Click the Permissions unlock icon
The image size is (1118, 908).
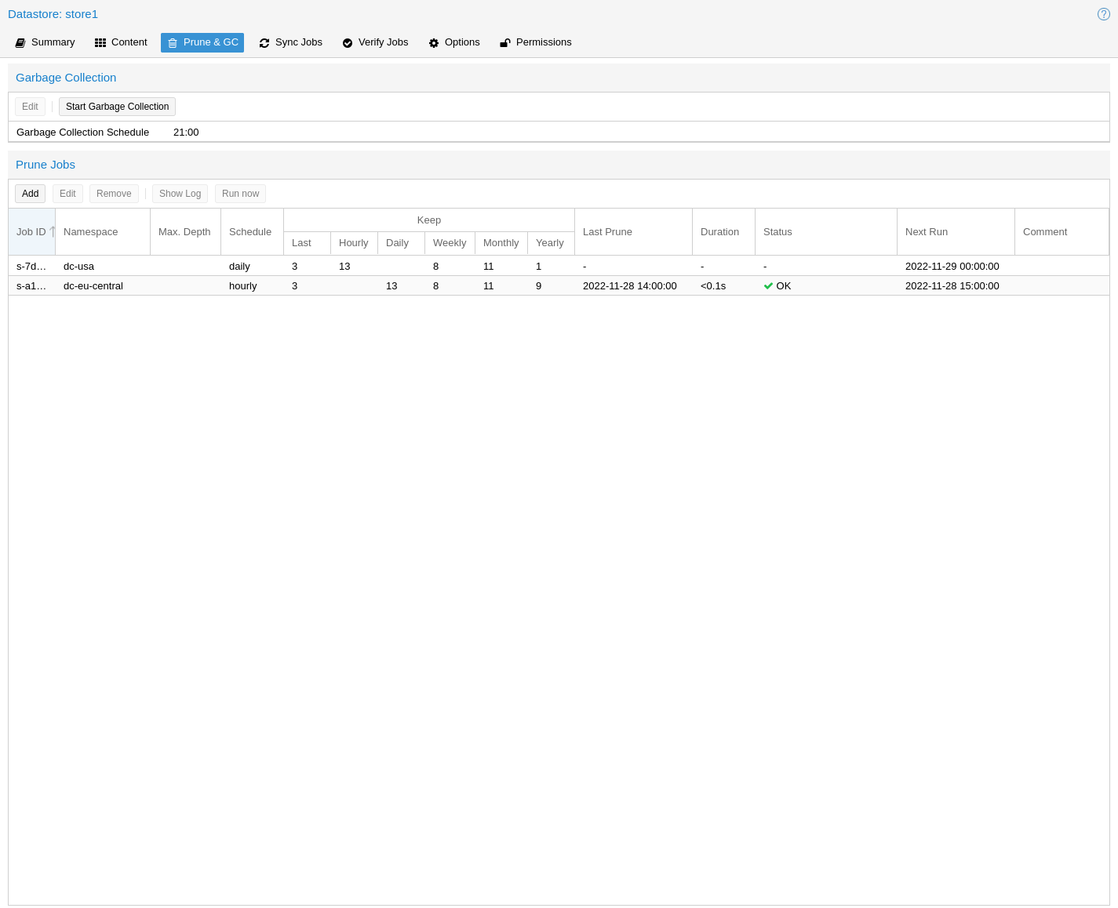click(x=505, y=43)
